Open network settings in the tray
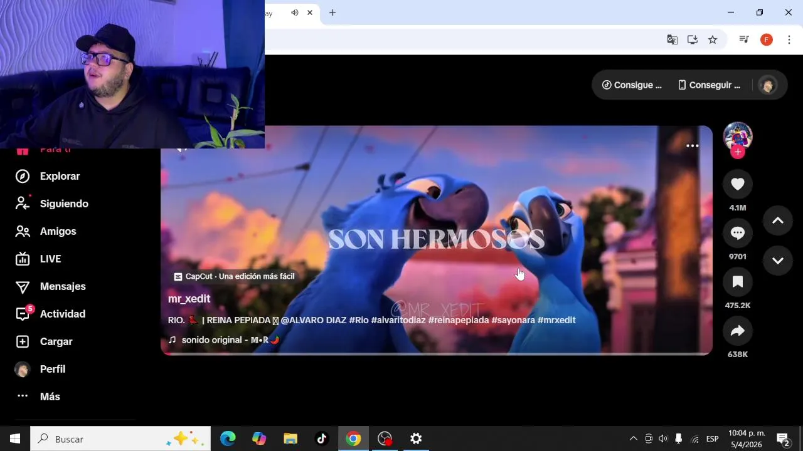Screen dimensions: 803x451 [694, 438]
